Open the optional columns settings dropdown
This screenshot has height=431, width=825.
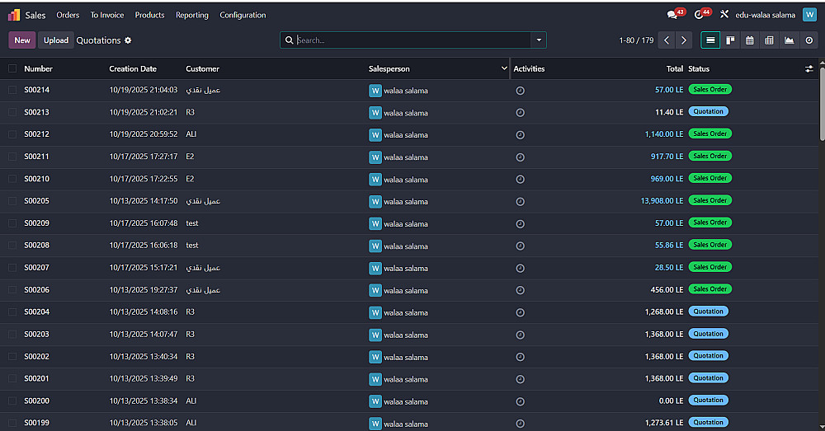[x=809, y=69]
